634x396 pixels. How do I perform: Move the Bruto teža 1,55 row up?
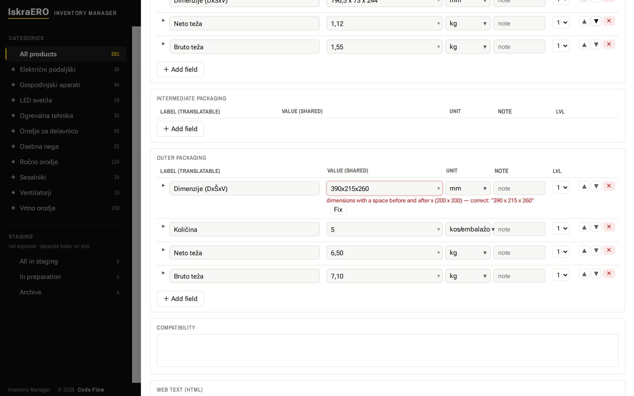[584, 45]
